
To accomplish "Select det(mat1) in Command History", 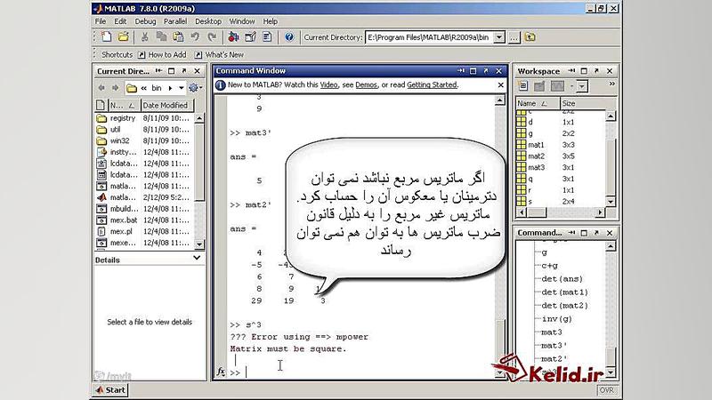I will pyautogui.click(x=564, y=292).
